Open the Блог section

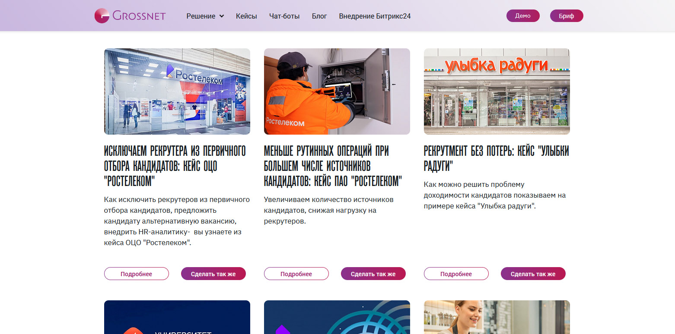pyautogui.click(x=319, y=16)
